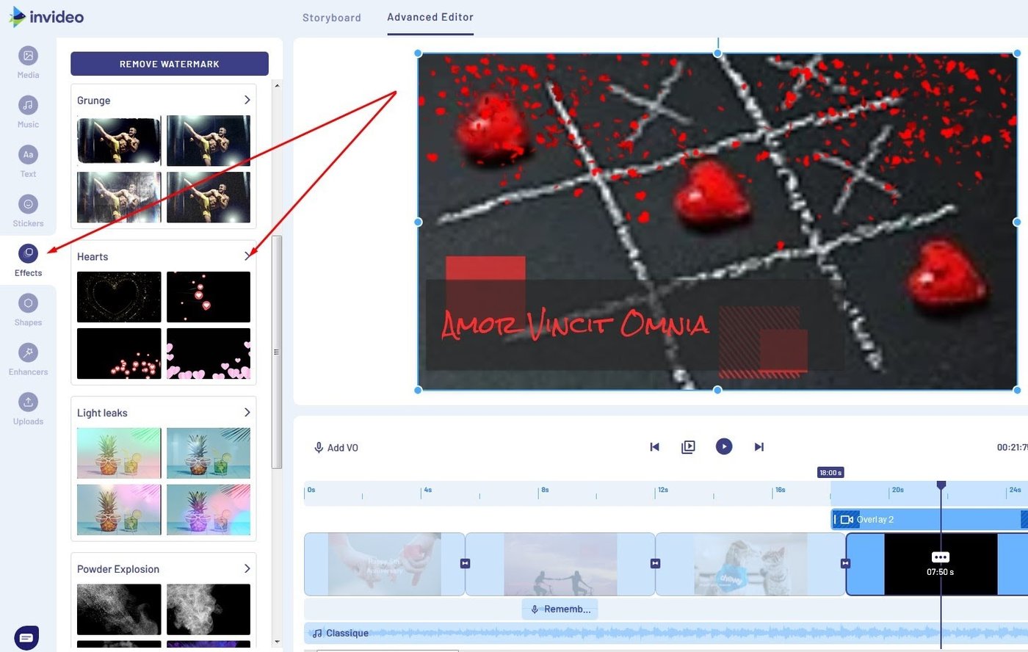Open the Stickers panel
This screenshot has height=652, width=1028.
pos(27,210)
